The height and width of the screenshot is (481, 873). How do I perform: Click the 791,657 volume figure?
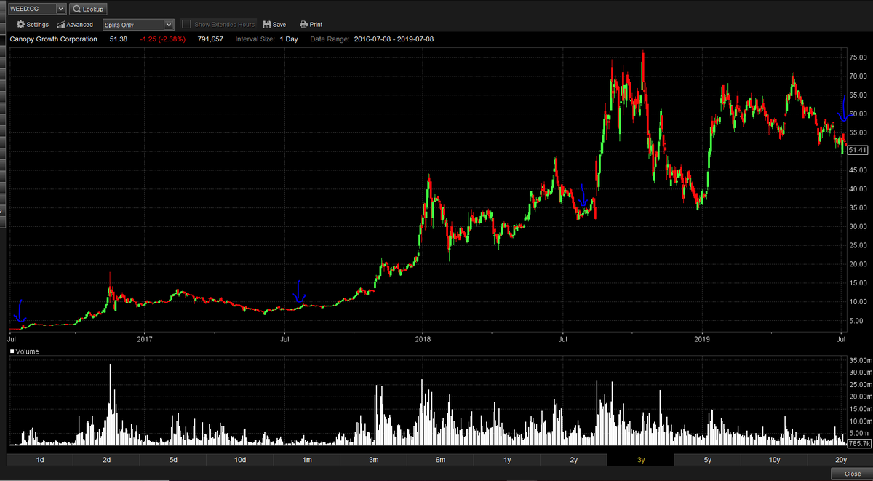pyautogui.click(x=210, y=39)
